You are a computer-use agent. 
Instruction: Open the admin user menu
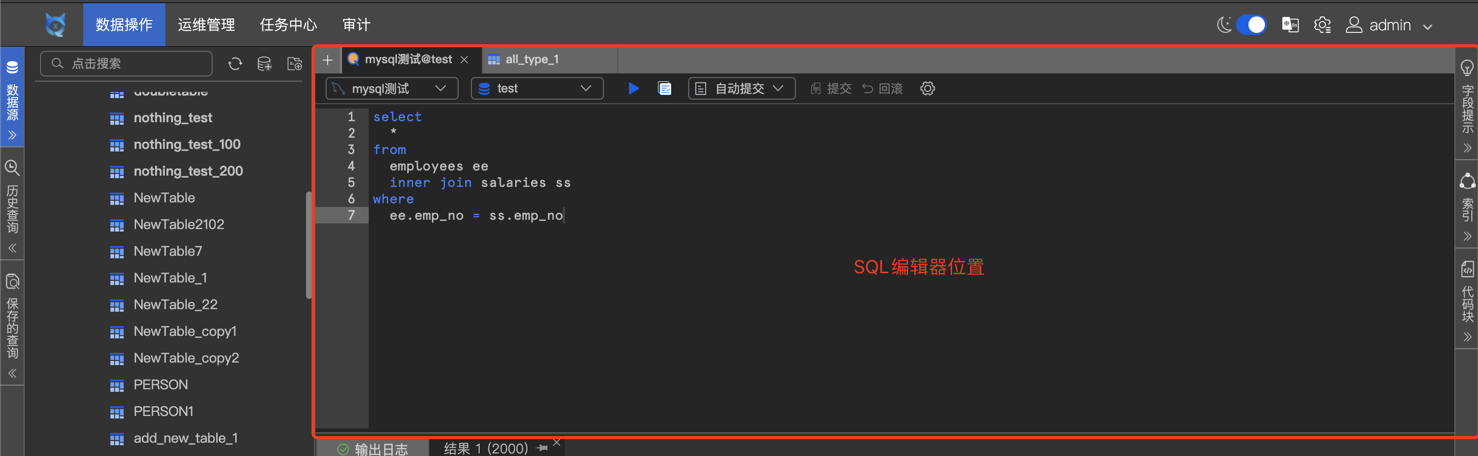point(1389,25)
